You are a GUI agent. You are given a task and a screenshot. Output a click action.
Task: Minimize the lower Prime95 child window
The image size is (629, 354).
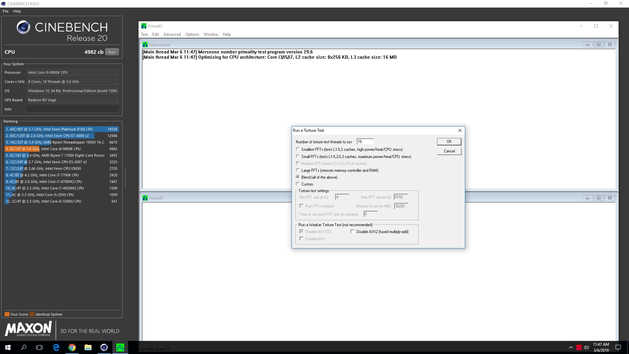point(587,198)
